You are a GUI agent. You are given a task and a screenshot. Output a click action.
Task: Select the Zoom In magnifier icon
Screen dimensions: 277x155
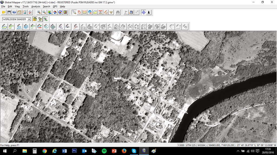tap(39, 12)
